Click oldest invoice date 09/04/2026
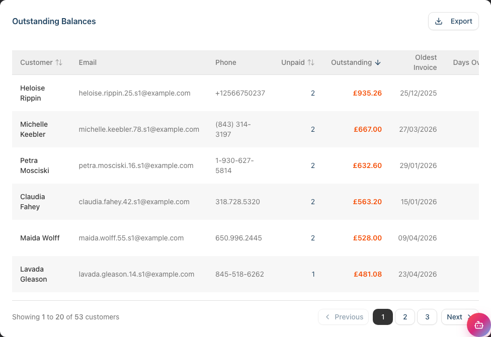This screenshot has height=337, width=491. [418, 238]
